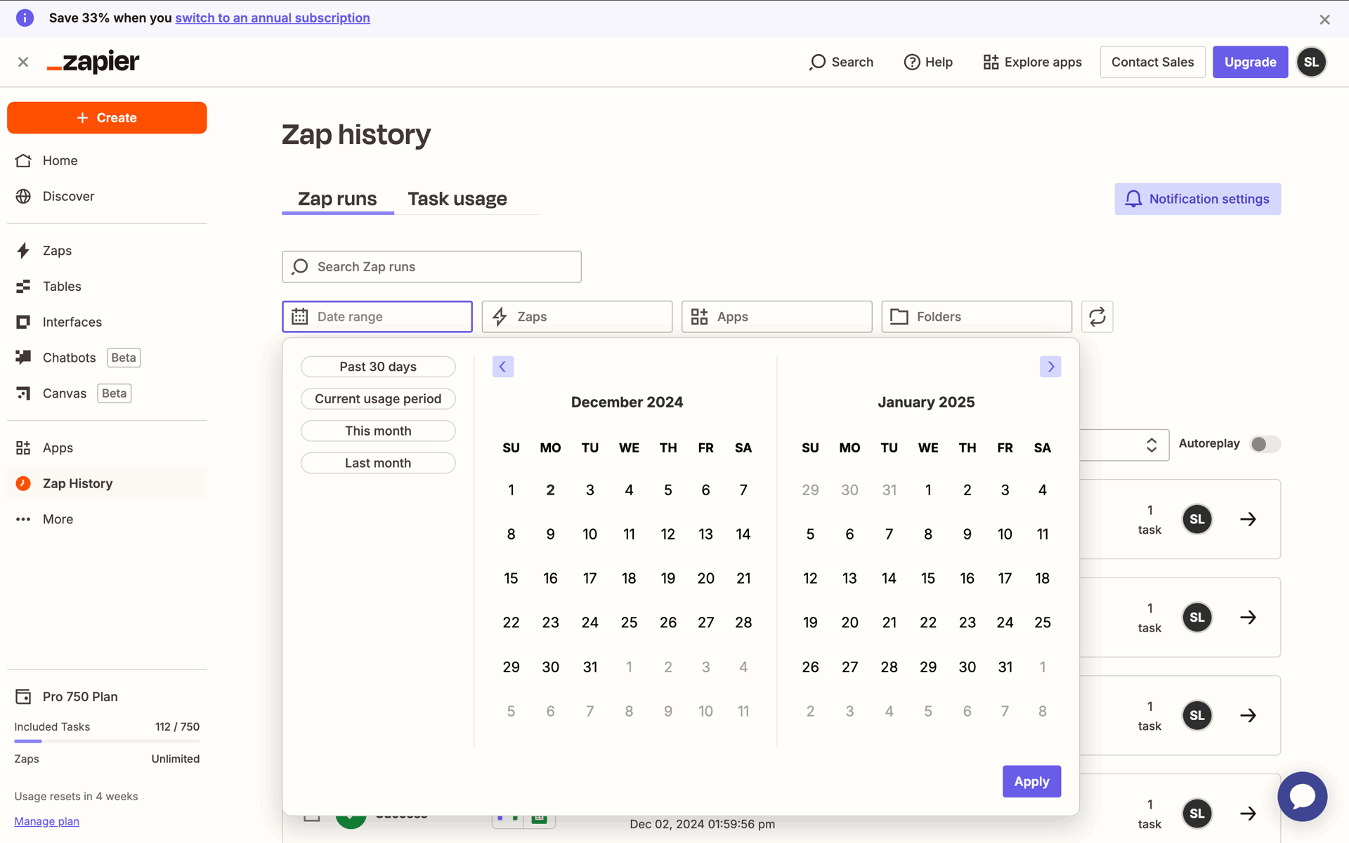Open Zaps in sidebar
The width and height of the screenshot is (1349, 843).
tap(107, 251)
